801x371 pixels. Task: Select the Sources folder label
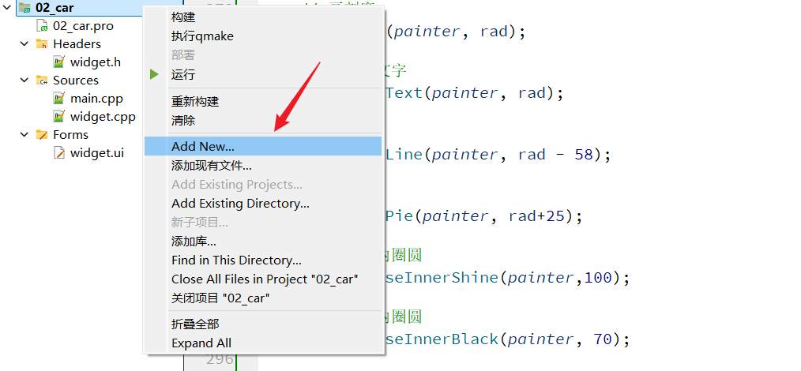(76, 80)
